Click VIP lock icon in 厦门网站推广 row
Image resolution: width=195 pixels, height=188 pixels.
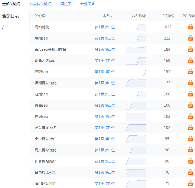pyautogui.click(x=191, y=183)
